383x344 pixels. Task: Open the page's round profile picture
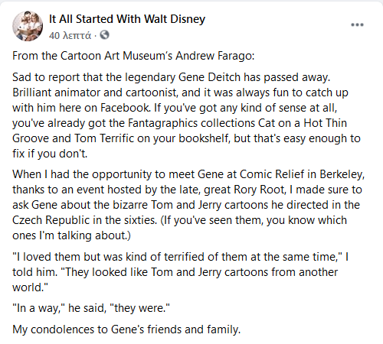pos(28,26)
